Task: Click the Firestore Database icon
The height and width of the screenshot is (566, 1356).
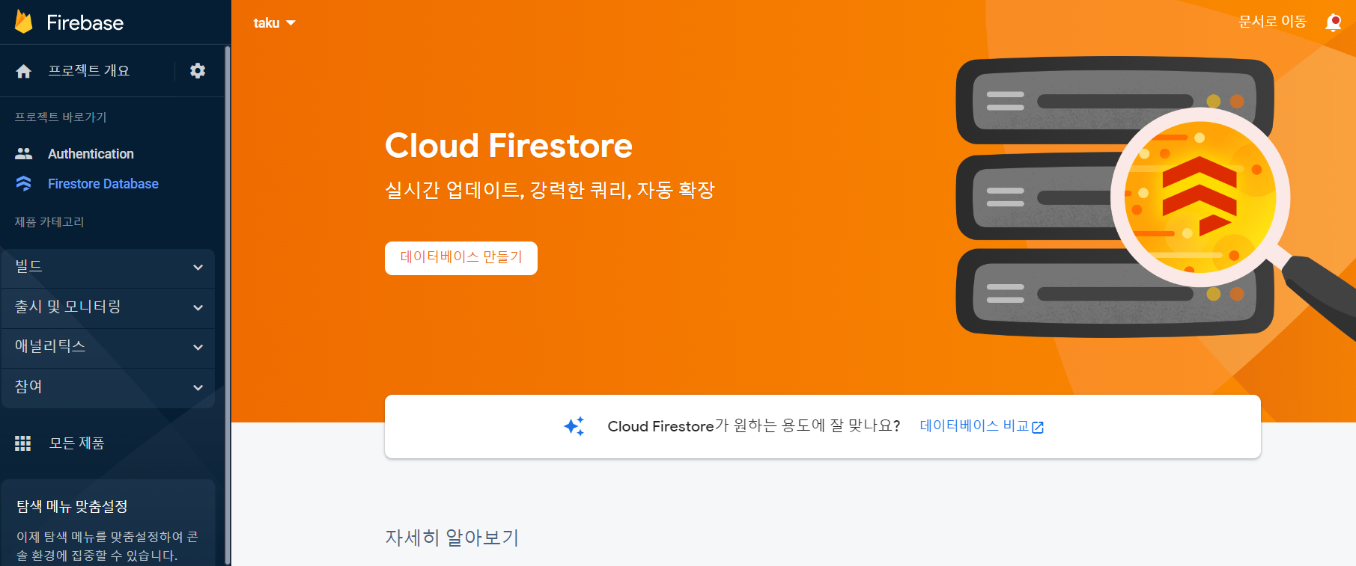Action: 24,183
